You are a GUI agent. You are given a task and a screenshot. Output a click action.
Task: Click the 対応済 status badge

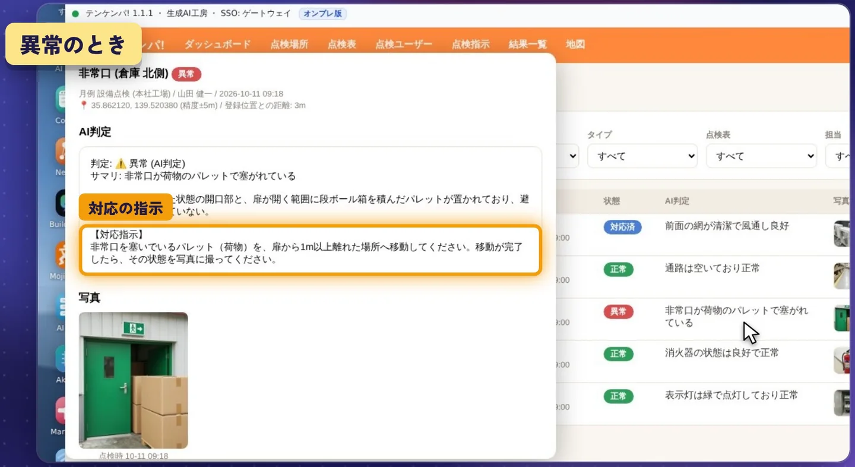[x=622, y=227]
